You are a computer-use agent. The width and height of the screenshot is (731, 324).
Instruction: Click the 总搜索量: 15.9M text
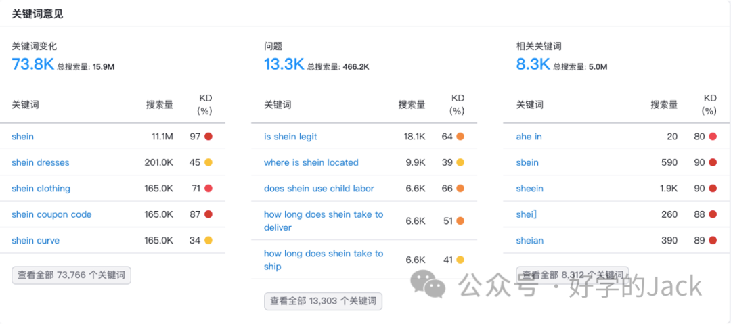86,67
